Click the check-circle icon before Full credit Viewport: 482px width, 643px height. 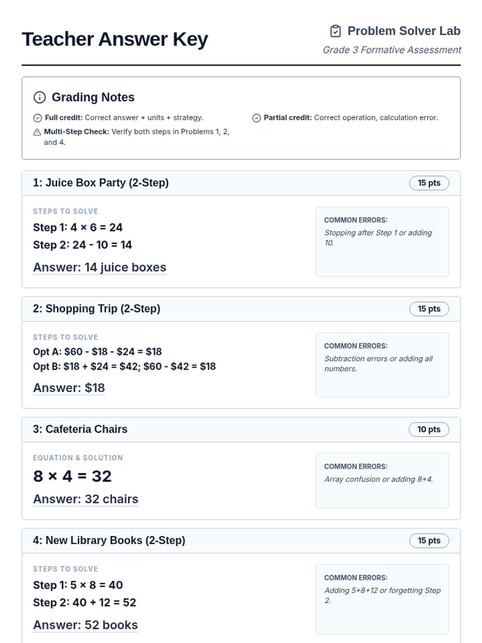(37, 118)
